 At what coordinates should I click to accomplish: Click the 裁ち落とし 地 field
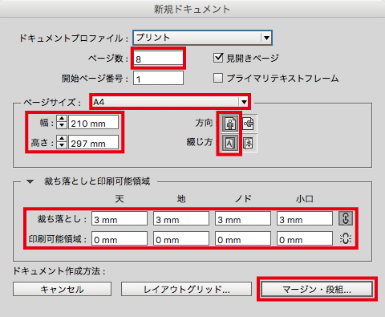tap(181, 218)
